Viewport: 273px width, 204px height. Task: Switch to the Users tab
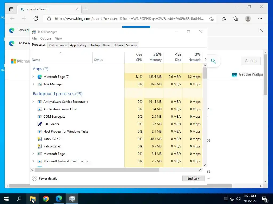tap(107, 45)
